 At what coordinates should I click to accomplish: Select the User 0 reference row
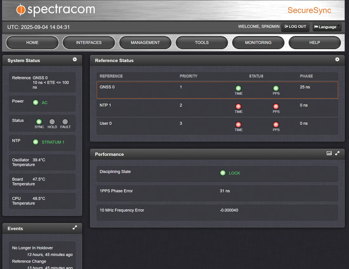pyautogui.click(x=217, y=126)
